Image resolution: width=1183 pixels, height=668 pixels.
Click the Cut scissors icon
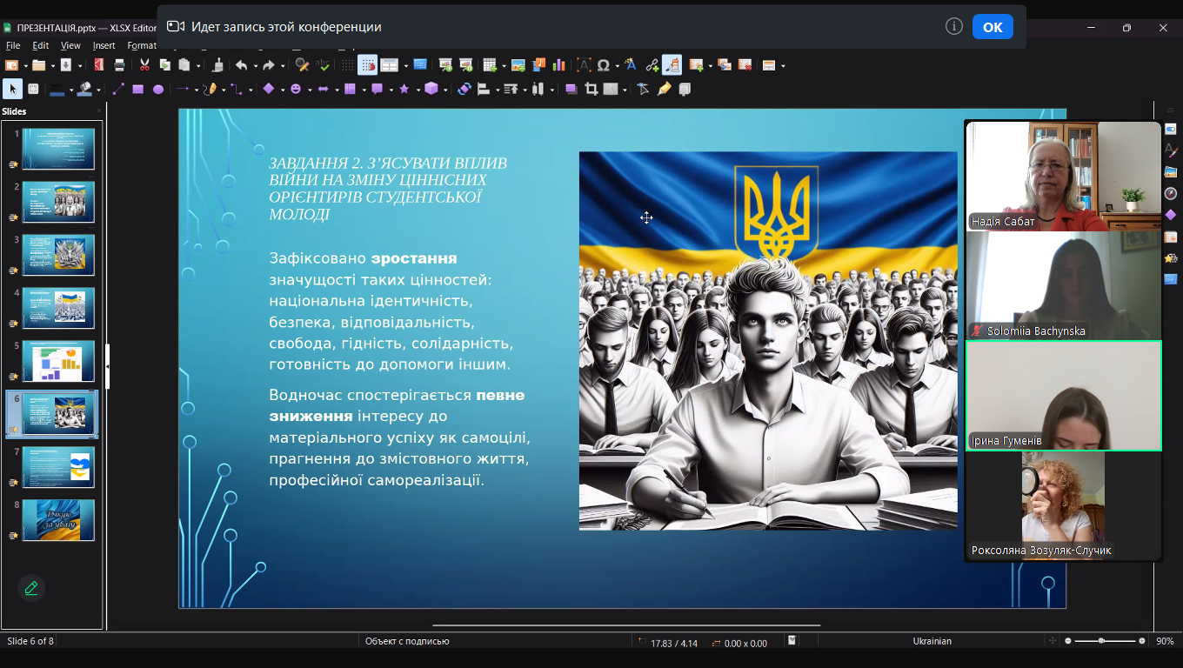[145, 65]
